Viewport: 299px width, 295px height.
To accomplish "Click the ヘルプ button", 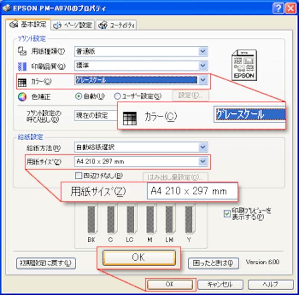I will tap(271, 285).
